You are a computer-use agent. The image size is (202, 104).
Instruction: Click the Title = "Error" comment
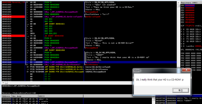(94, 41)
